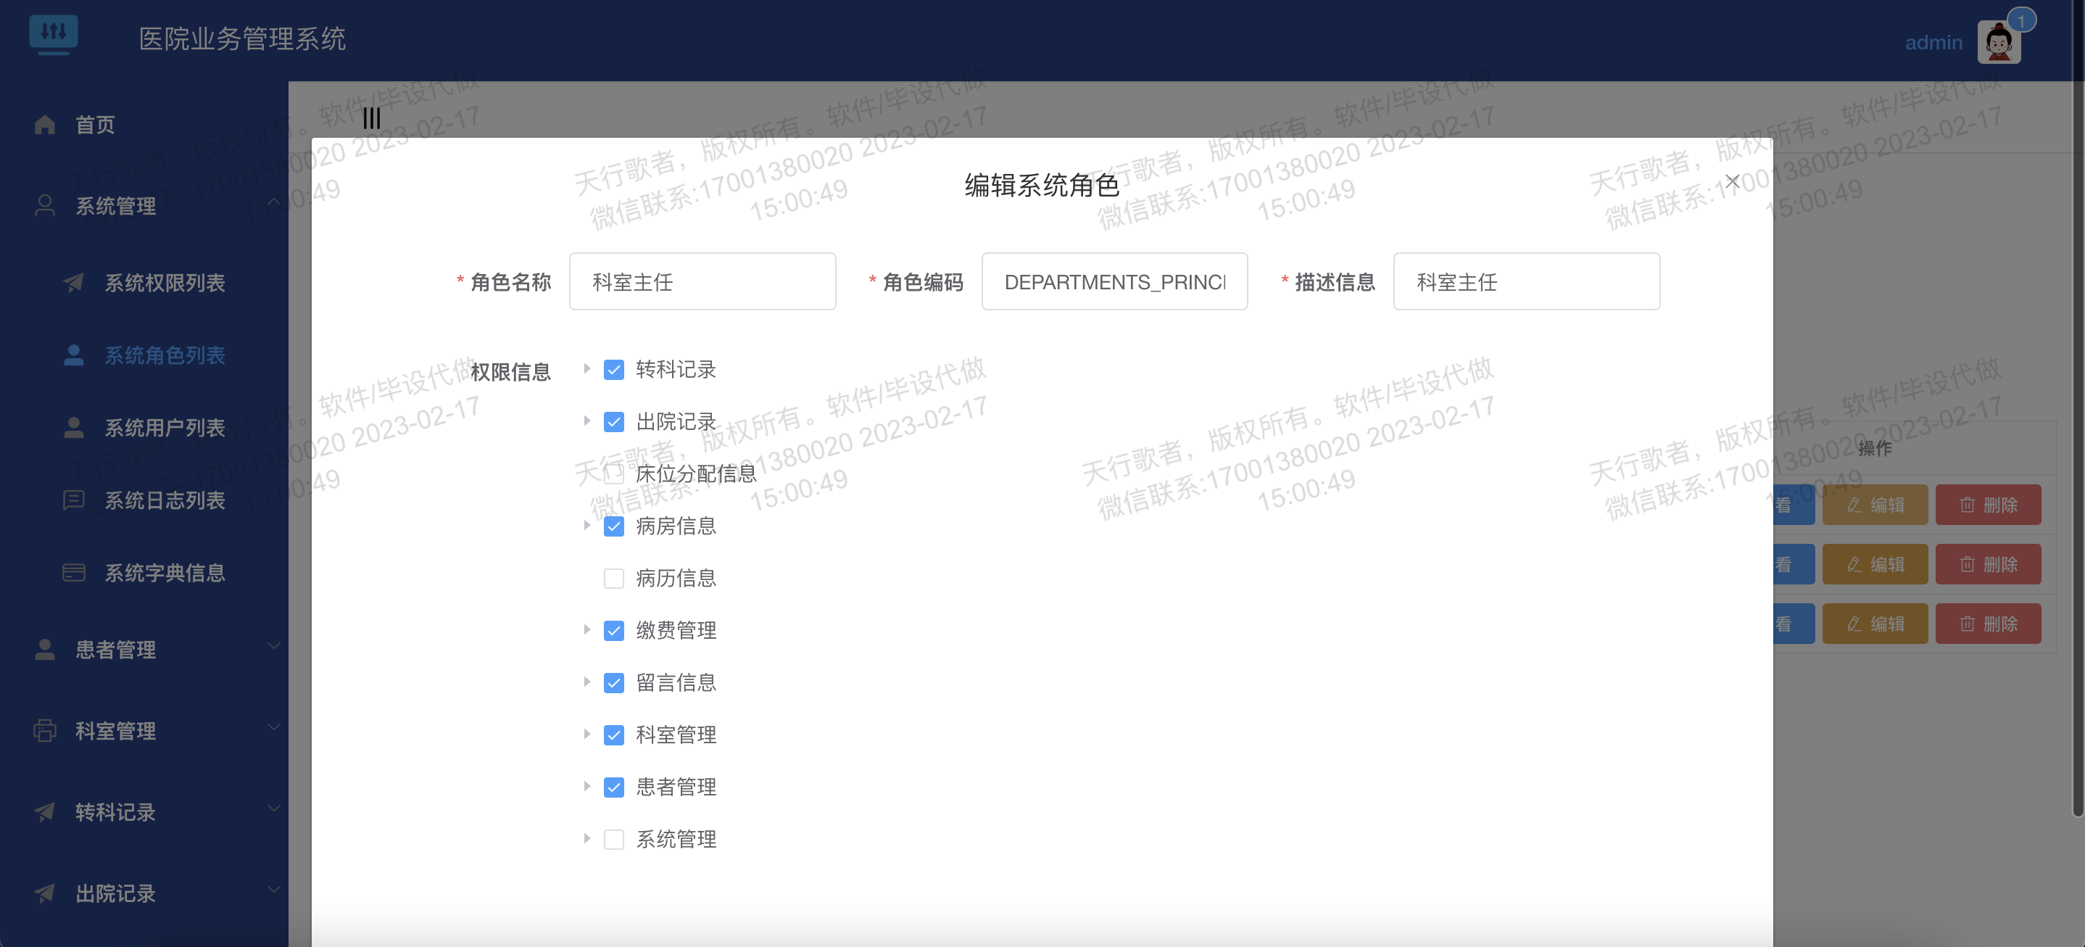Expand the 科室管理 tree node arrow
Image resolution: width=2085 pixels, height=947 pixels.
(x=586, y=734)
